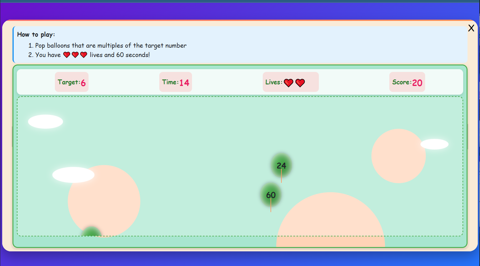Click the Lives stat panel

290,82
